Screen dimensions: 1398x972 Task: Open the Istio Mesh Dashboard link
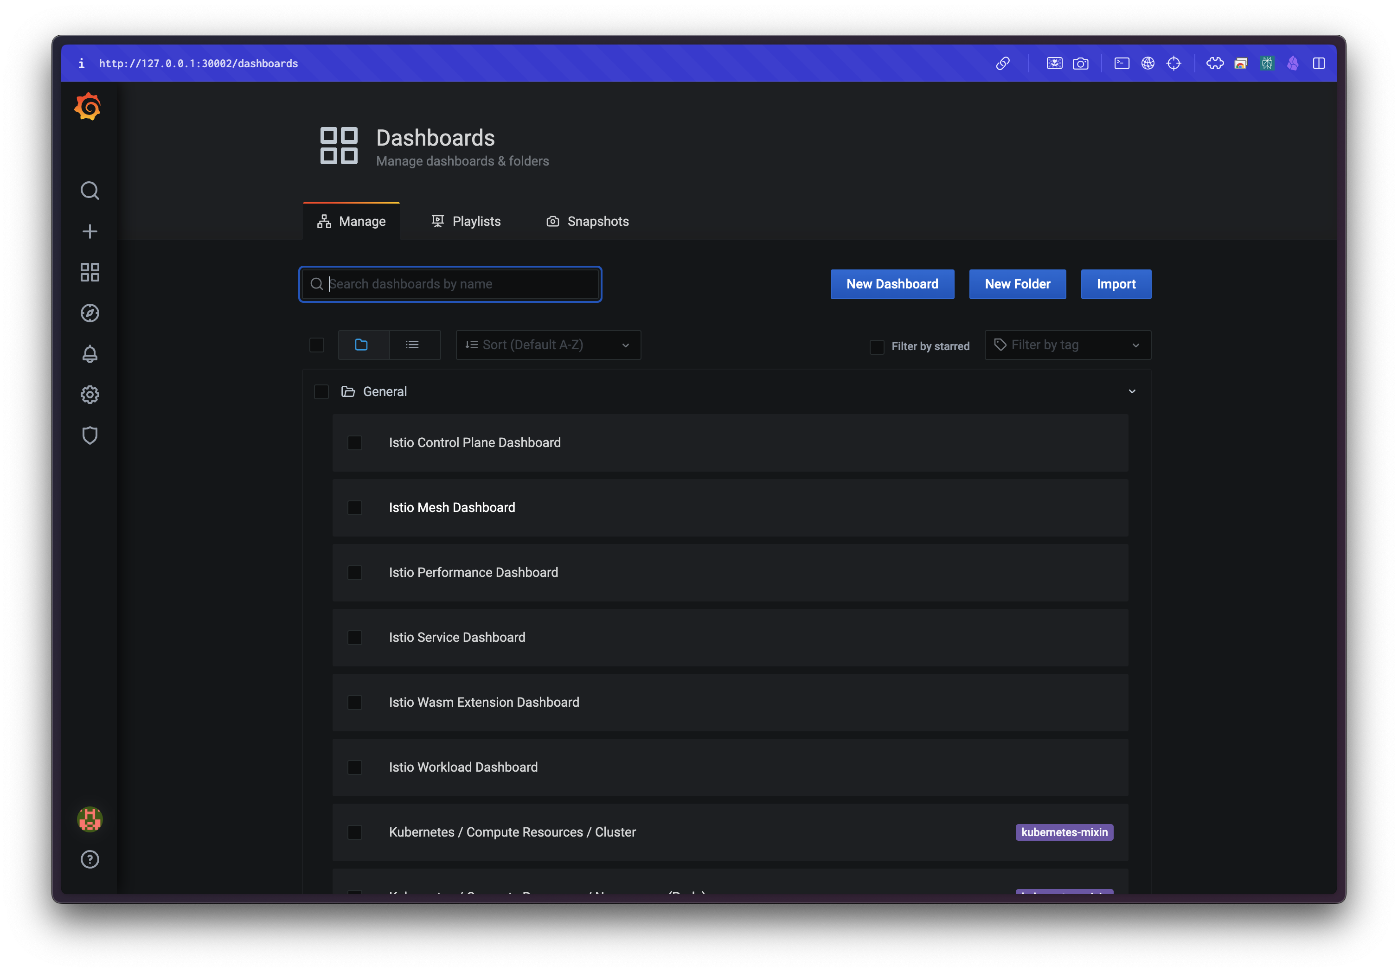452,508
